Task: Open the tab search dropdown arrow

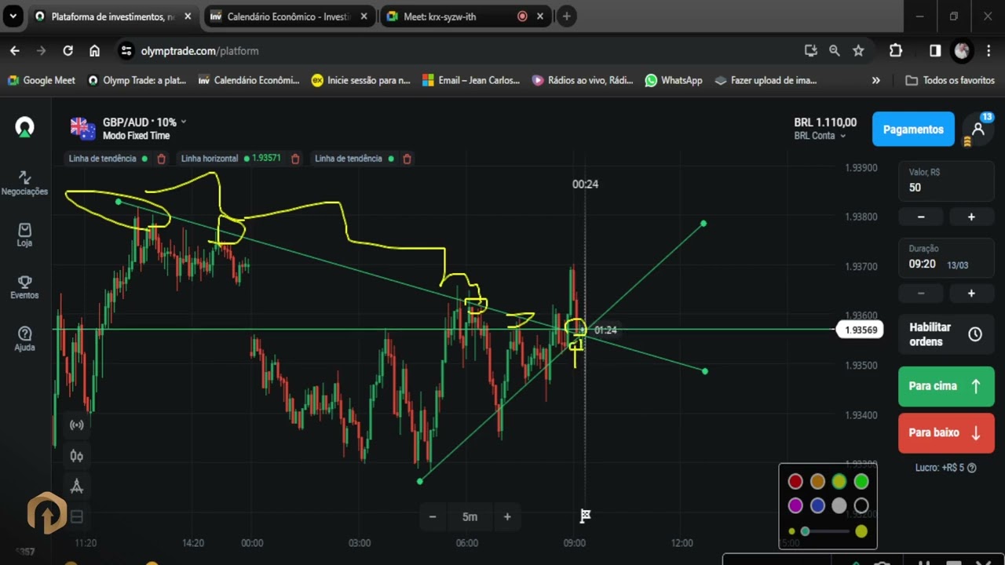Action: [12, 16]
